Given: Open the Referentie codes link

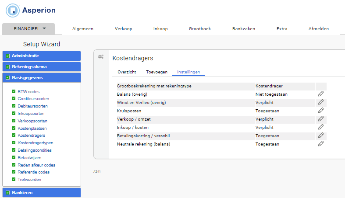Looking at the screenshot, I should tap(34, 172).
